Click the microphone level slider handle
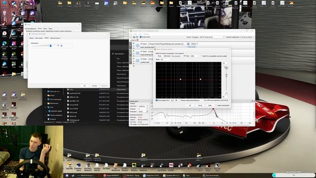316x178 pixels. pyautogui.click(x=50, y=45)
